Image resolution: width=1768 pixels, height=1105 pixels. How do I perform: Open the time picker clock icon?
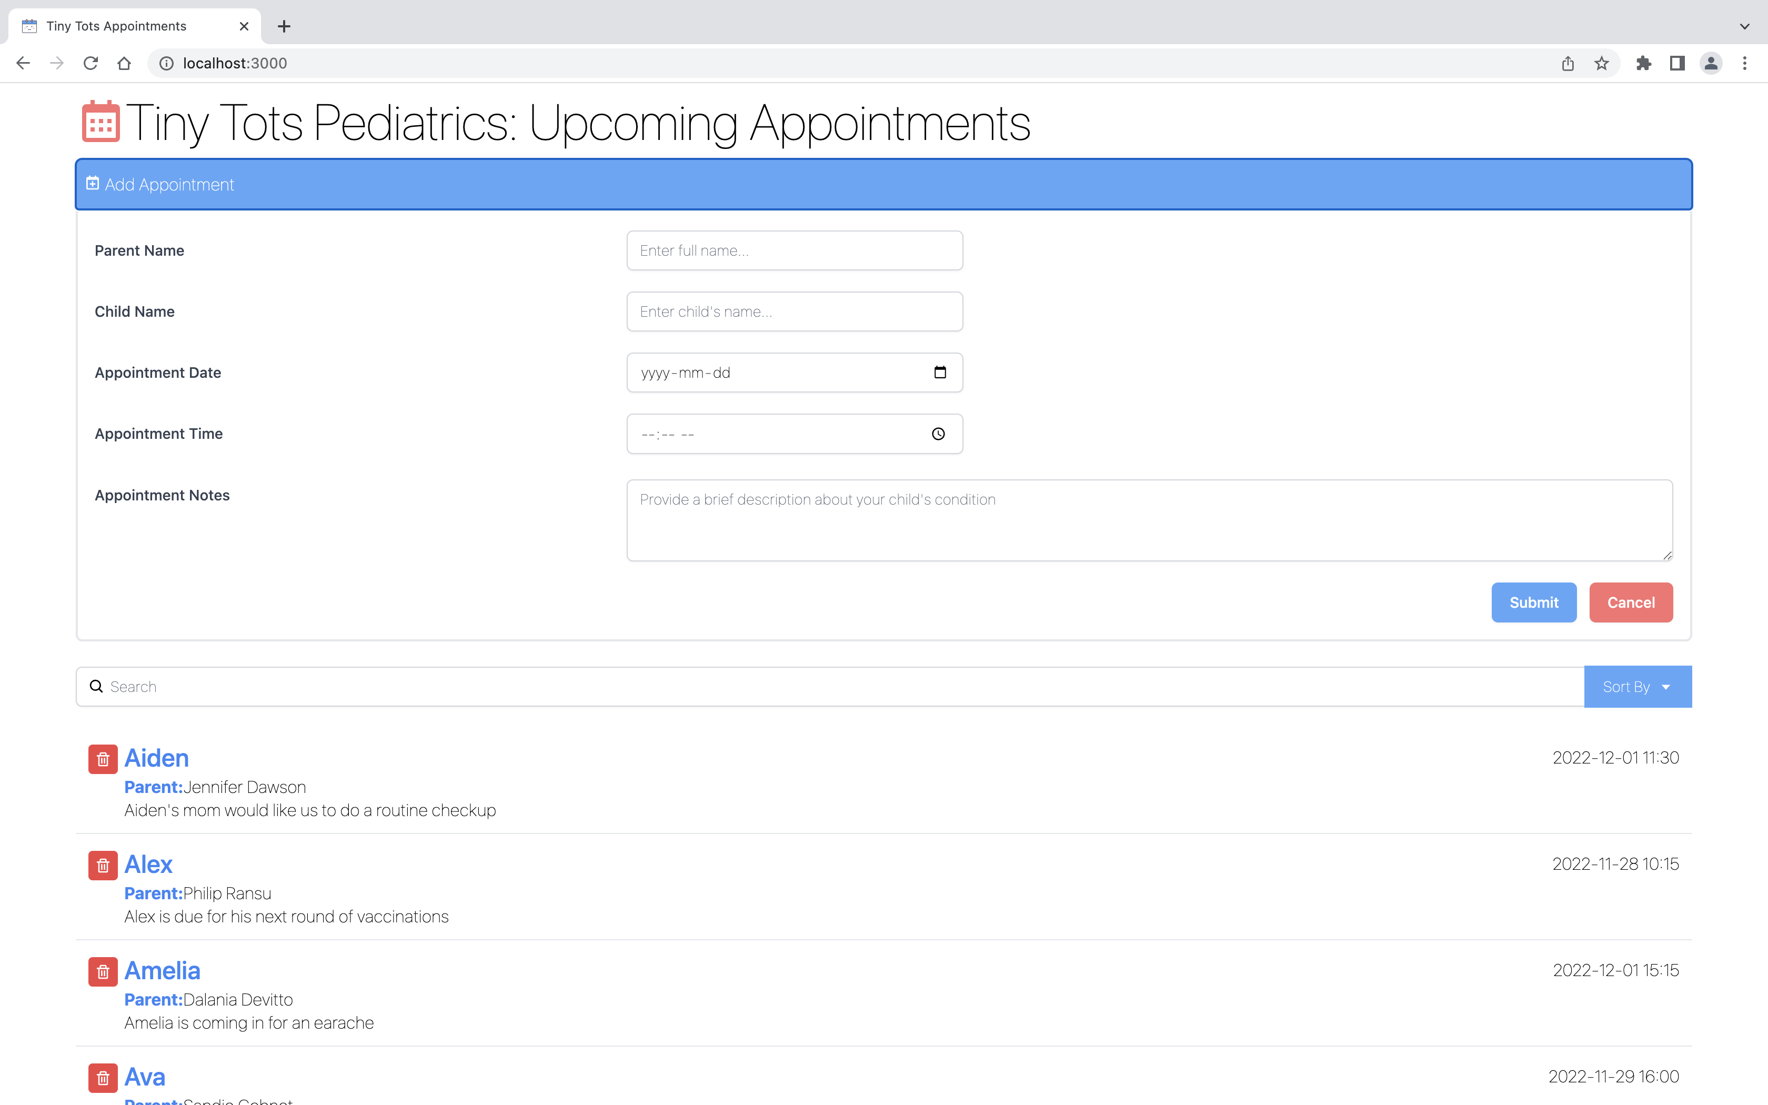coord(938,434)
